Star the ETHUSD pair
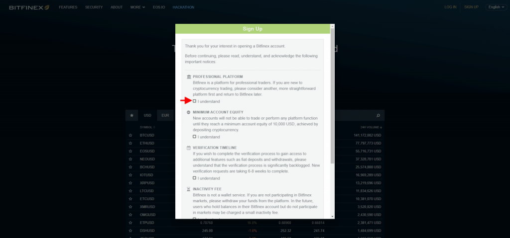Viewport: 510px width, 238px height. [x=130, y=143]
